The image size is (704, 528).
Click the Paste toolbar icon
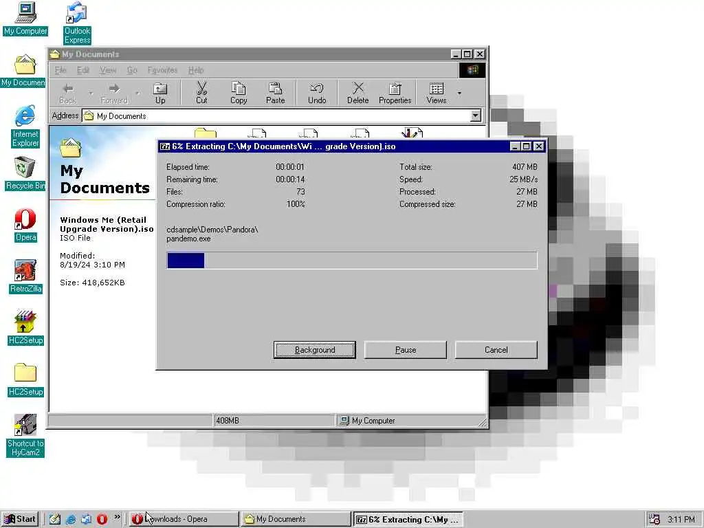pos(275,93)
